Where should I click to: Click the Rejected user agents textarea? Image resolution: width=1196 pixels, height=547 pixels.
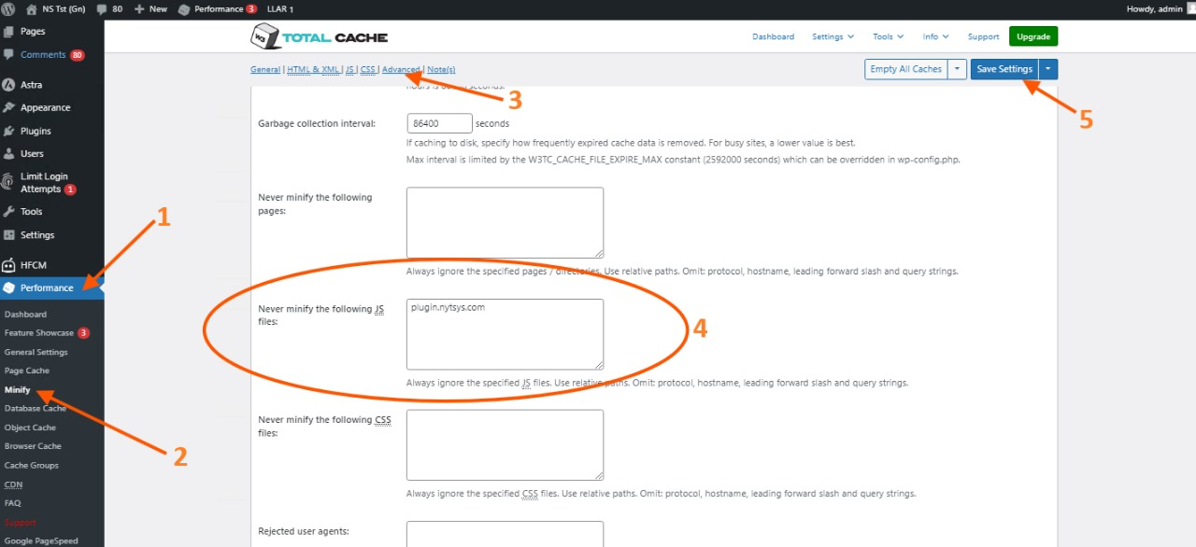pos(505,534)
